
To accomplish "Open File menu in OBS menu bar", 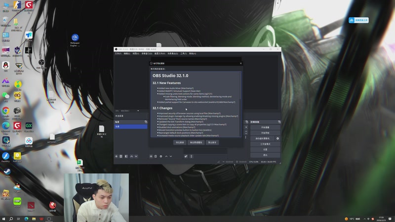I will (x=118, y=54).
